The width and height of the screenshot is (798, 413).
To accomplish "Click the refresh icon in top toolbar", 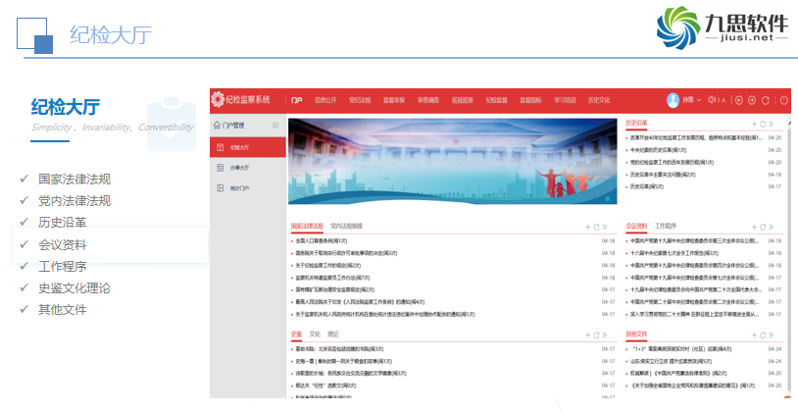I will [x=766, y=100].
